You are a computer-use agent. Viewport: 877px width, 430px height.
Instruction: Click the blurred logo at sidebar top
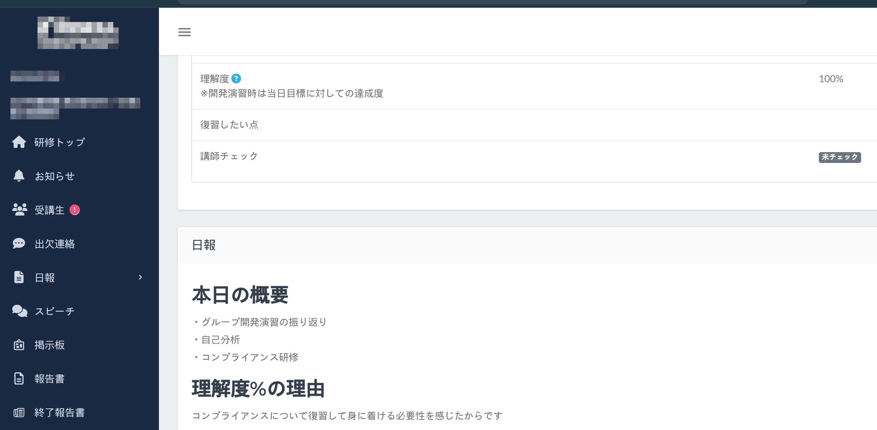(x=78, y=33)
